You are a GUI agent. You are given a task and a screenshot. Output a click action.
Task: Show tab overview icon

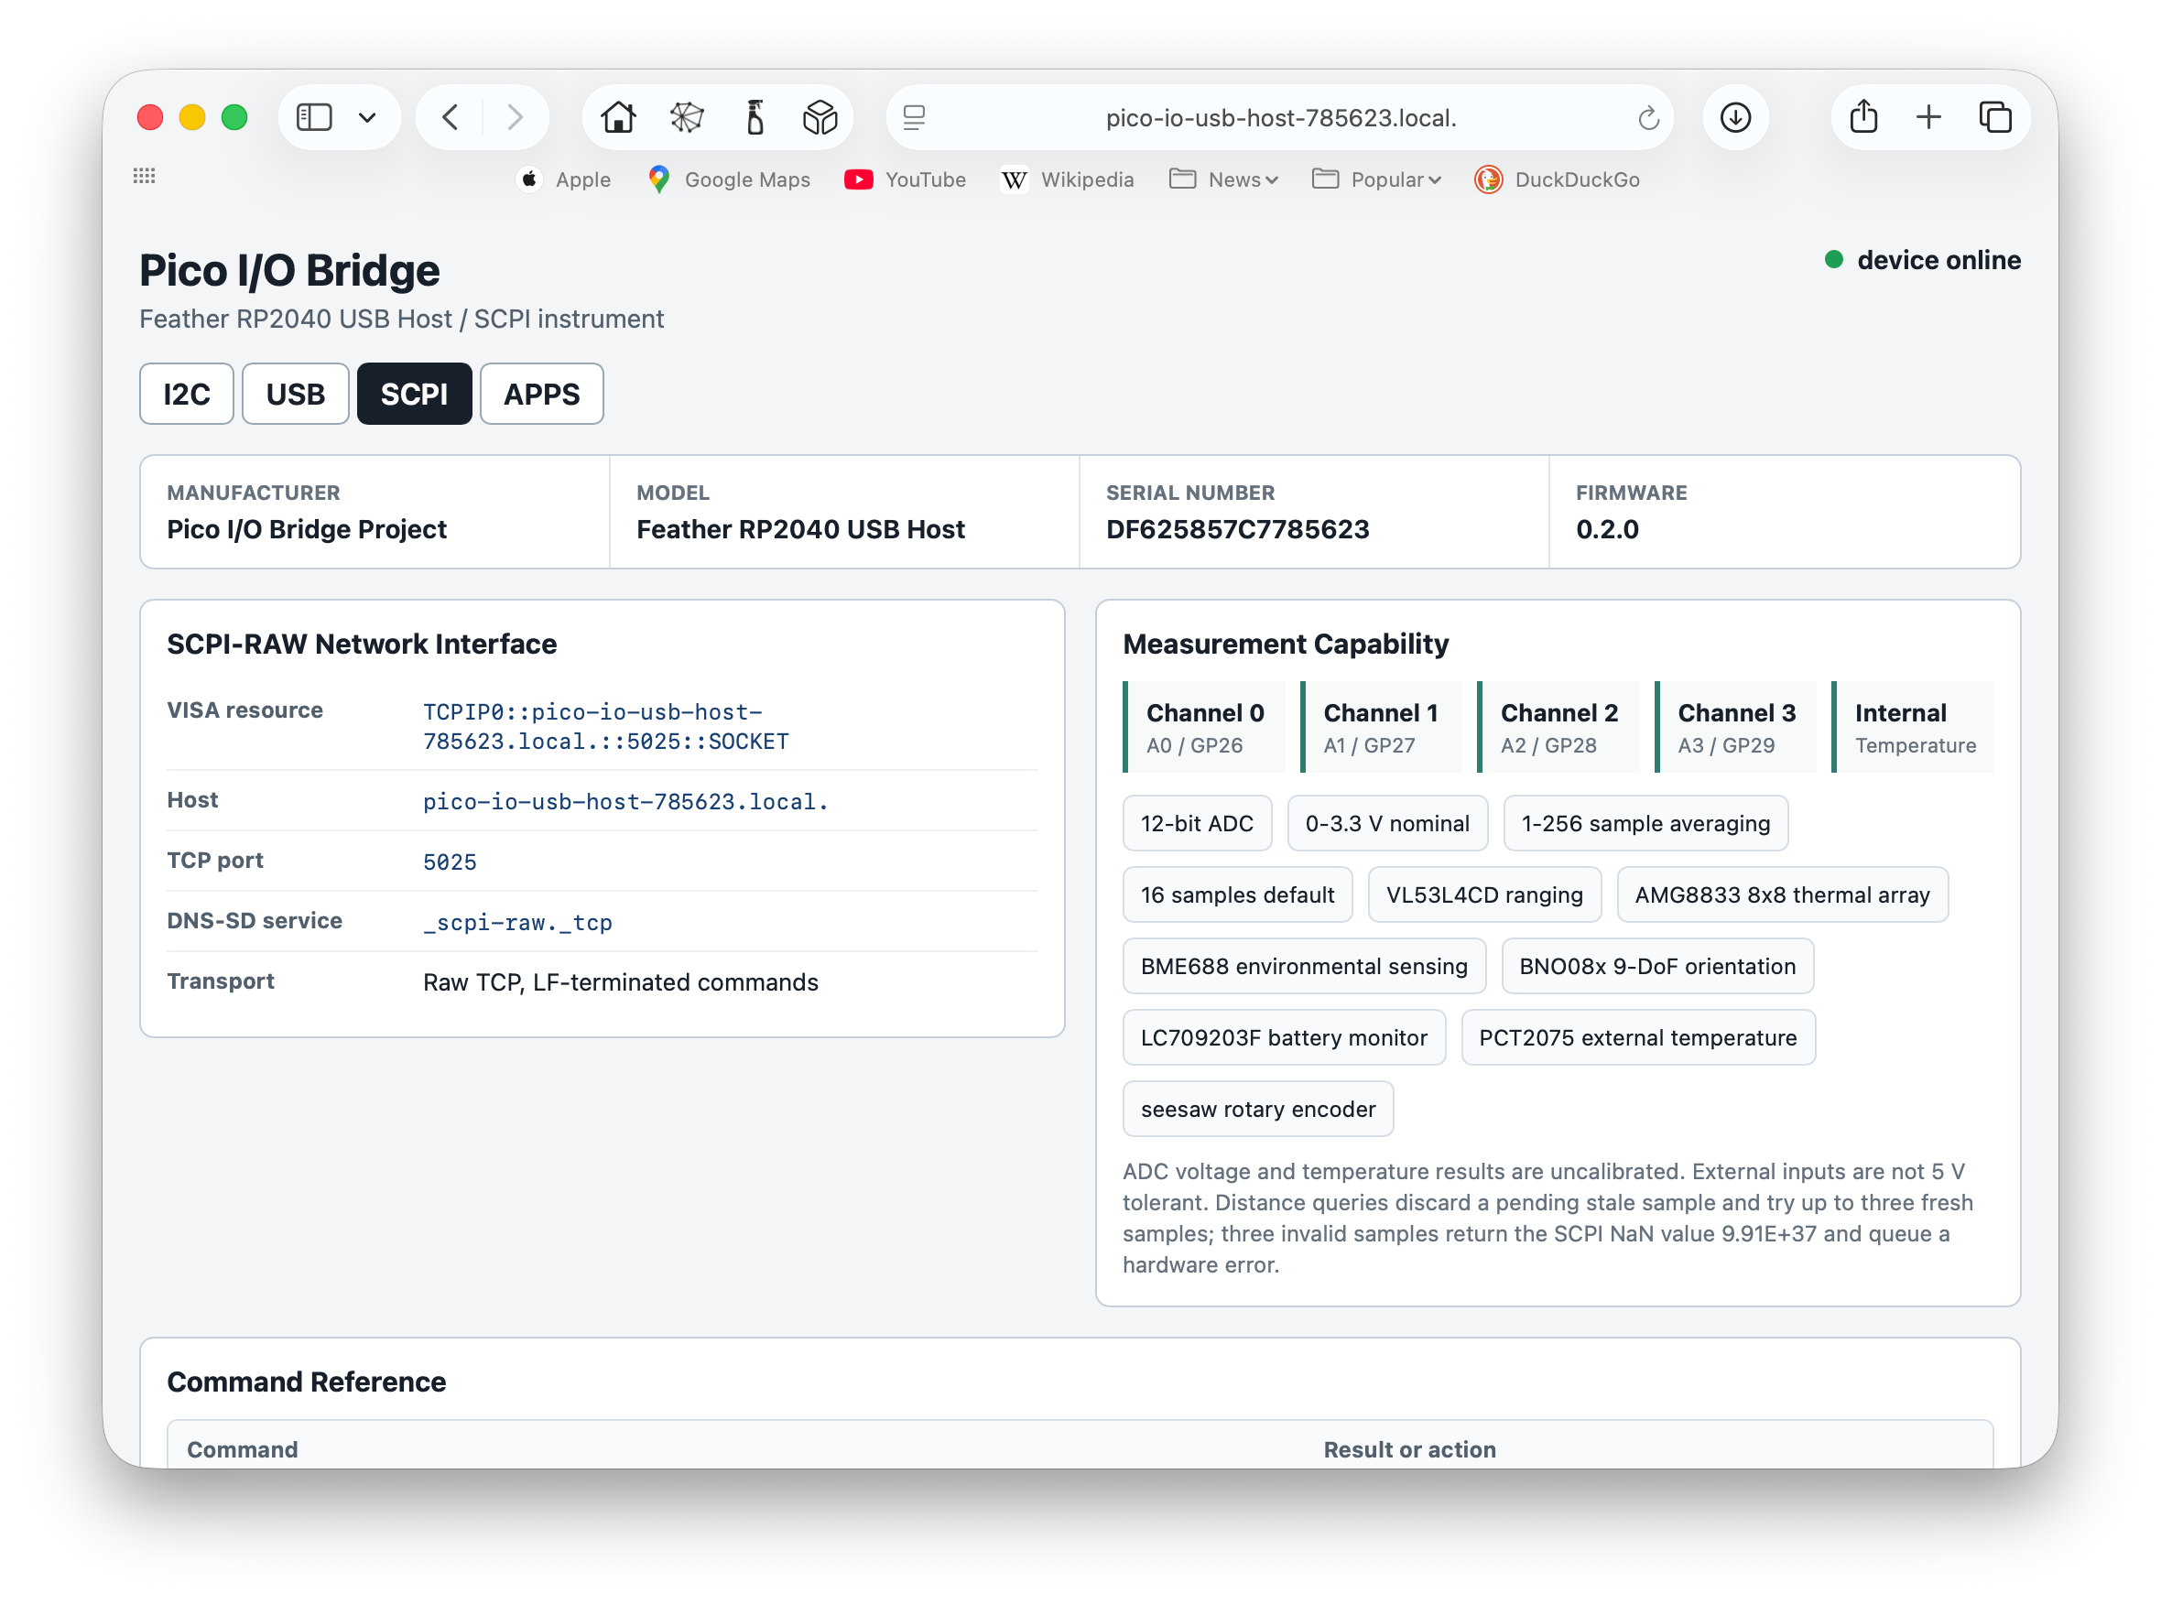1994,117
